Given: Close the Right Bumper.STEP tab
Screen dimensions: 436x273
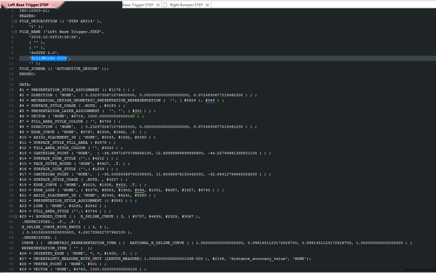Looking at the screenshot, I should 207,5.
